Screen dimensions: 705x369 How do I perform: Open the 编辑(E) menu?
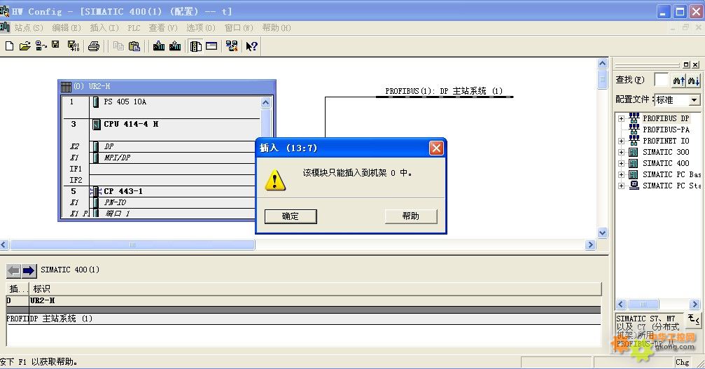click(x=66, y=28)
